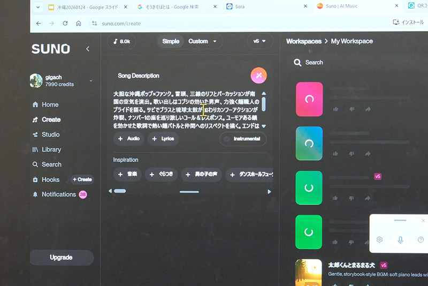This screenshot has width=428, height=286.
Task: Click the pink 38 notifications badge
Action: (83, 194)
